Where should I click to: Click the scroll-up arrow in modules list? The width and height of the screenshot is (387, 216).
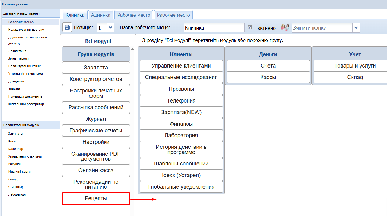click(x=132, y=49)
